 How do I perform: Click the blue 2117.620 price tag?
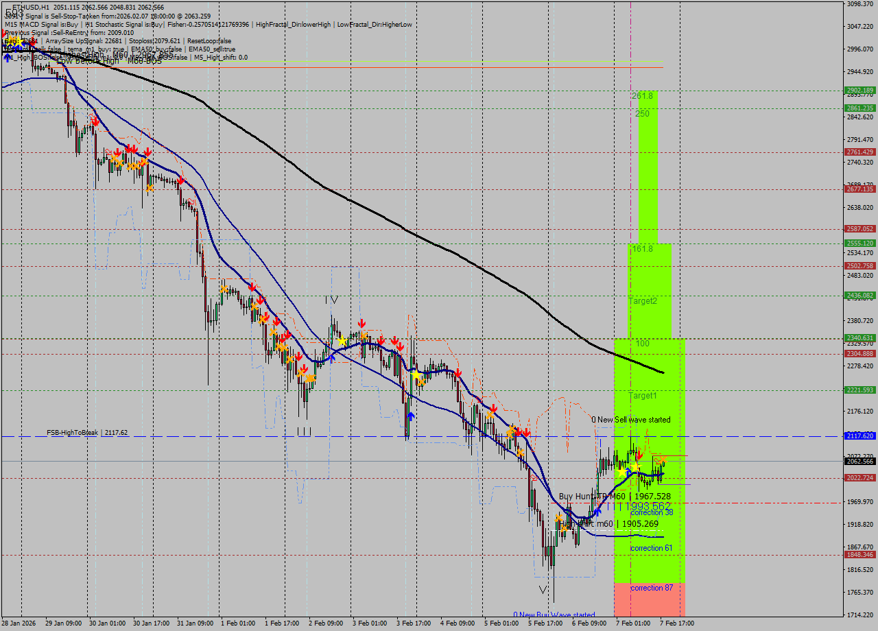point(859,436)
